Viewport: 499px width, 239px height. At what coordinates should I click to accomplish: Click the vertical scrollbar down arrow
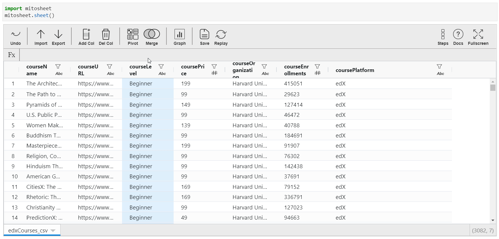(493, 220)
